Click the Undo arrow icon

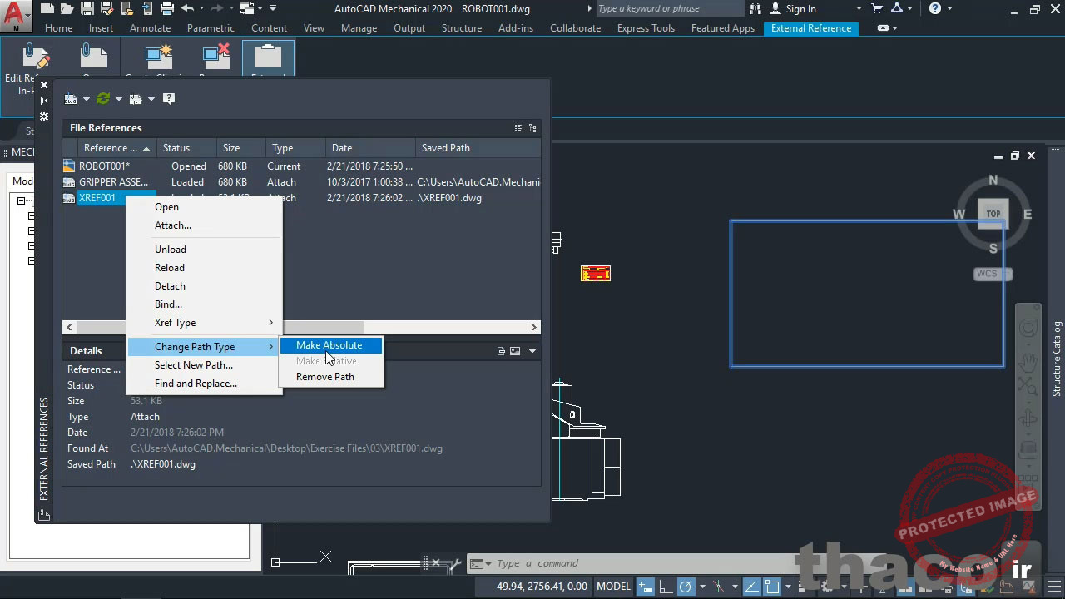click(187, 9)
